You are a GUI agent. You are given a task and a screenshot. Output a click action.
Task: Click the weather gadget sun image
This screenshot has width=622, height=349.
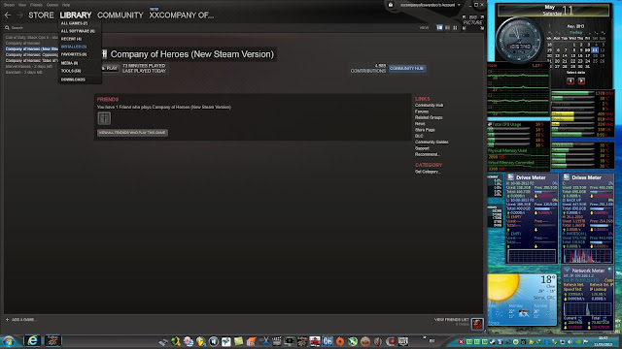502,287
